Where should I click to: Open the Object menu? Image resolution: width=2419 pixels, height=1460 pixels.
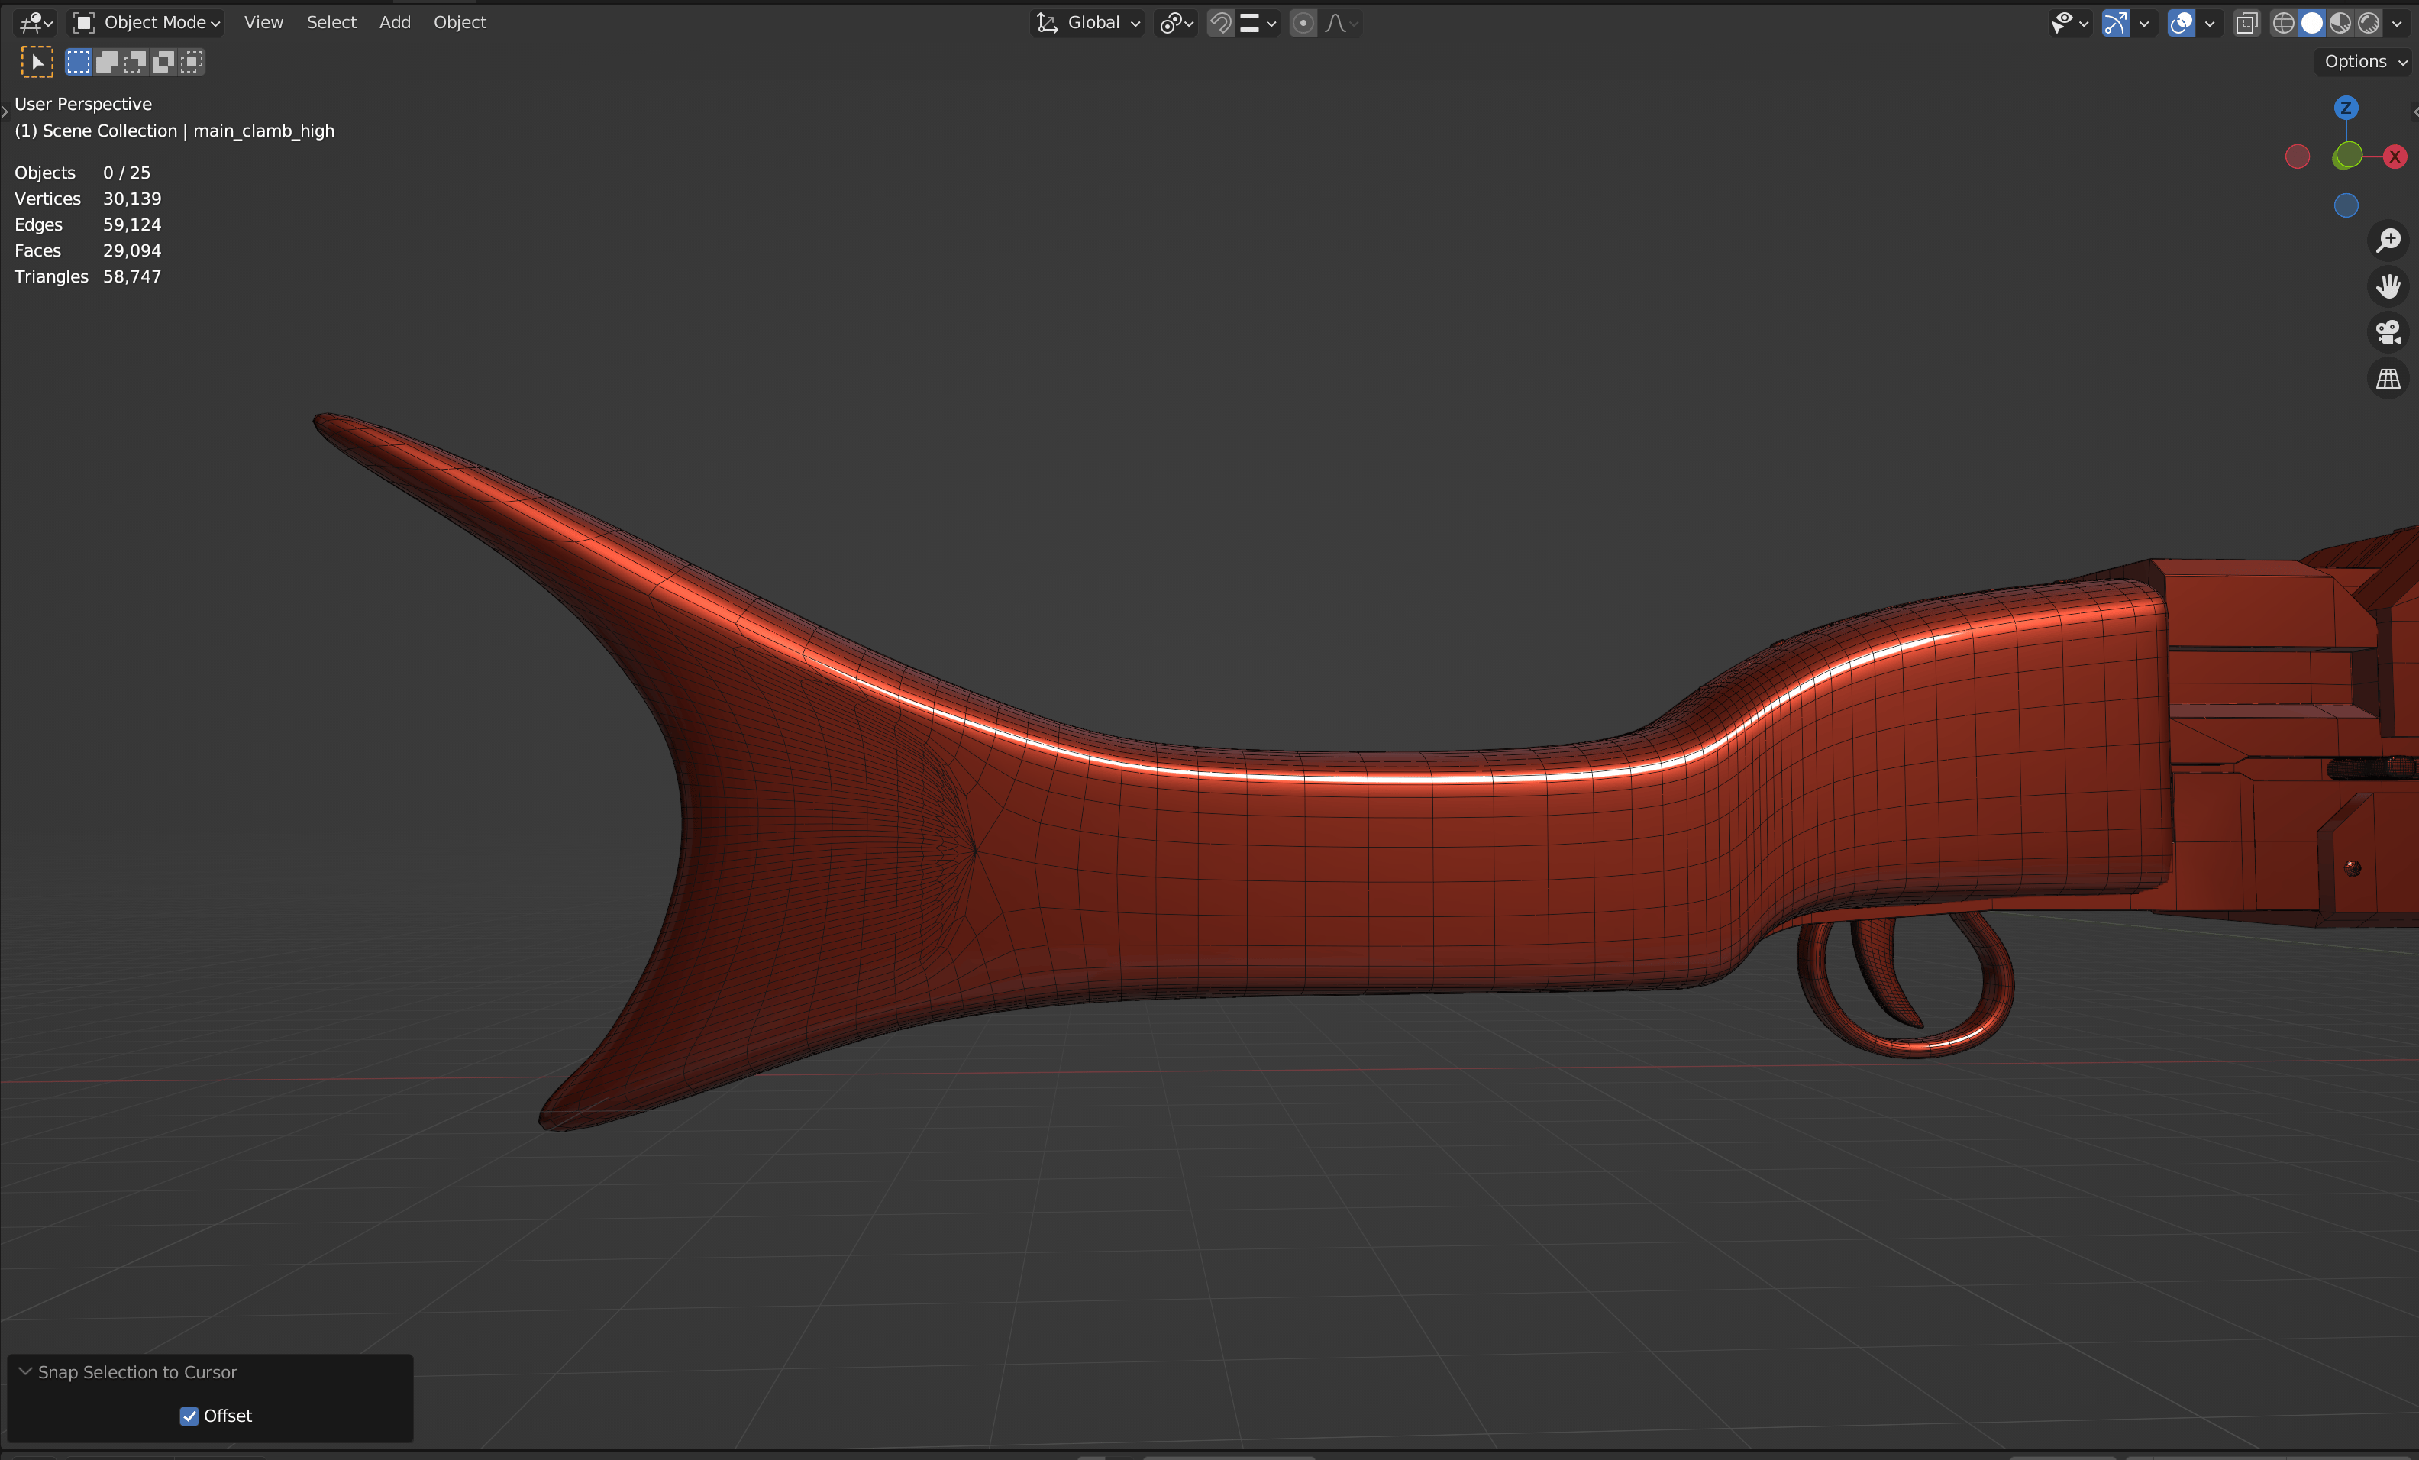460,23
